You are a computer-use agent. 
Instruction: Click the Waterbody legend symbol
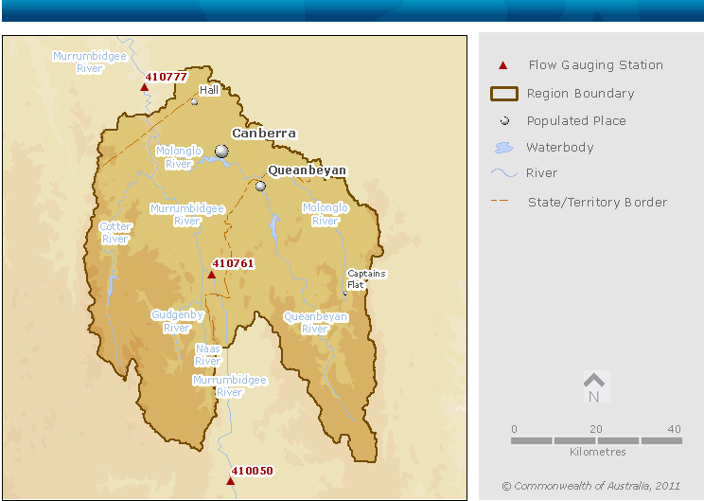coord(503,148)
